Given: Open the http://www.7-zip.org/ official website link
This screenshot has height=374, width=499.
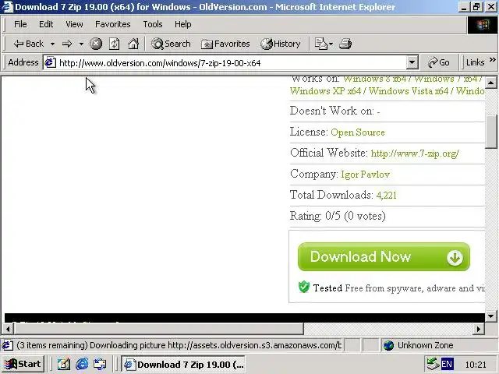Looking at the screenshot, I should click(x=415, y=153).
